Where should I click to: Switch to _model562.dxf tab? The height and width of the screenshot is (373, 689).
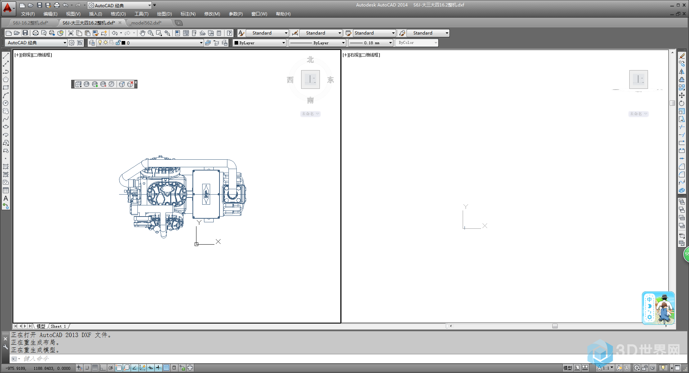pyautogui.click(x=146, y=23)
